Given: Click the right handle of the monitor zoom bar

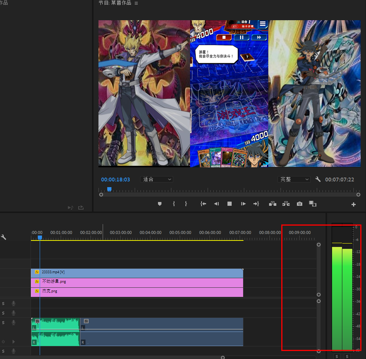Looking at the screenshot, I should pos(358,195).
